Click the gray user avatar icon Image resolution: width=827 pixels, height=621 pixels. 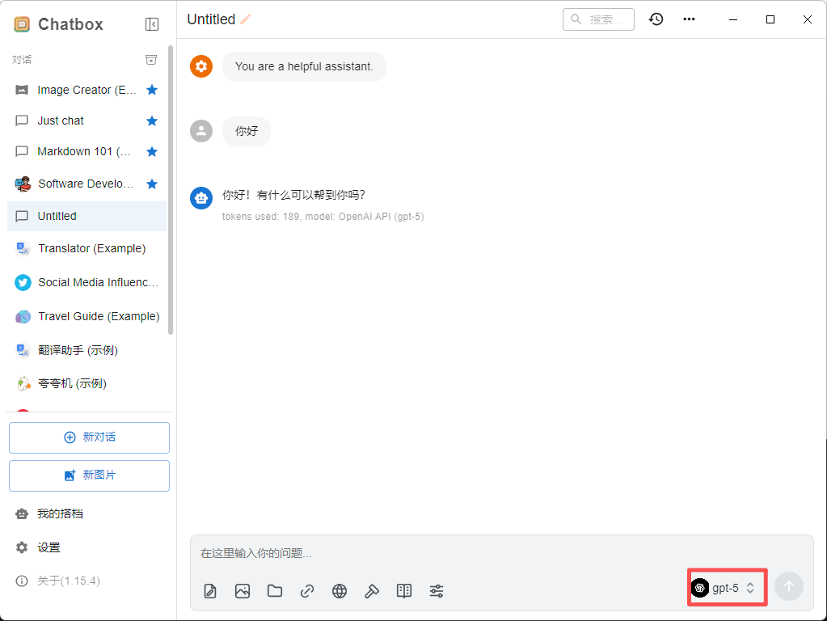(201, 131)
